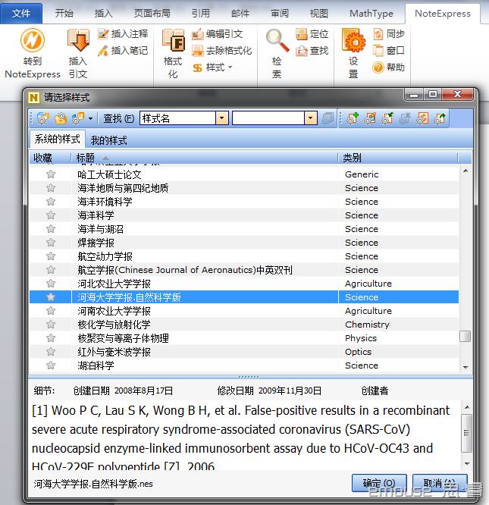Select the 核聚变与等离子体物理 style row
Image resolution: width=489 pixels, height=505 pixels.
(244, 338)
